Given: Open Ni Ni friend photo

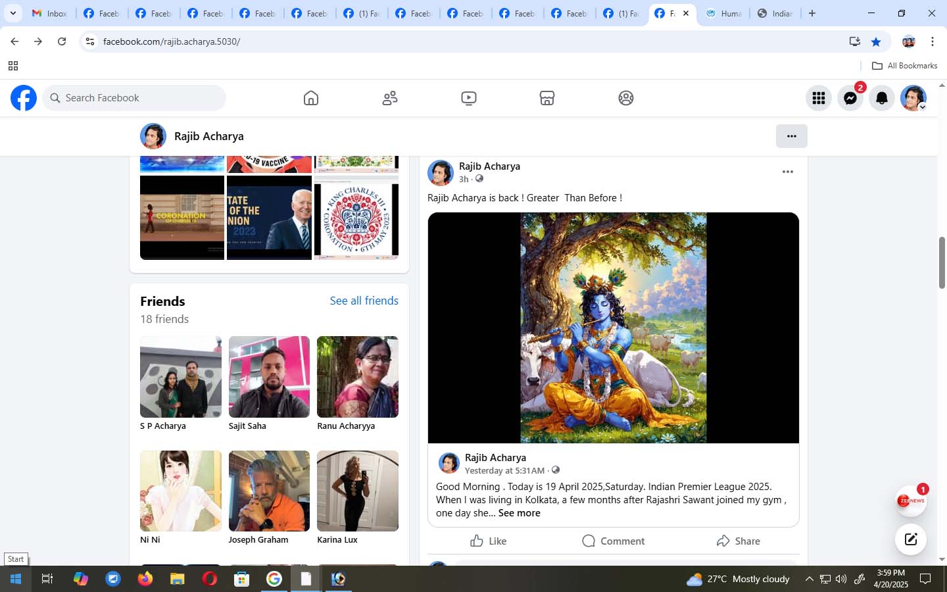Looking at the screenshot, I should tap(181, 491).
